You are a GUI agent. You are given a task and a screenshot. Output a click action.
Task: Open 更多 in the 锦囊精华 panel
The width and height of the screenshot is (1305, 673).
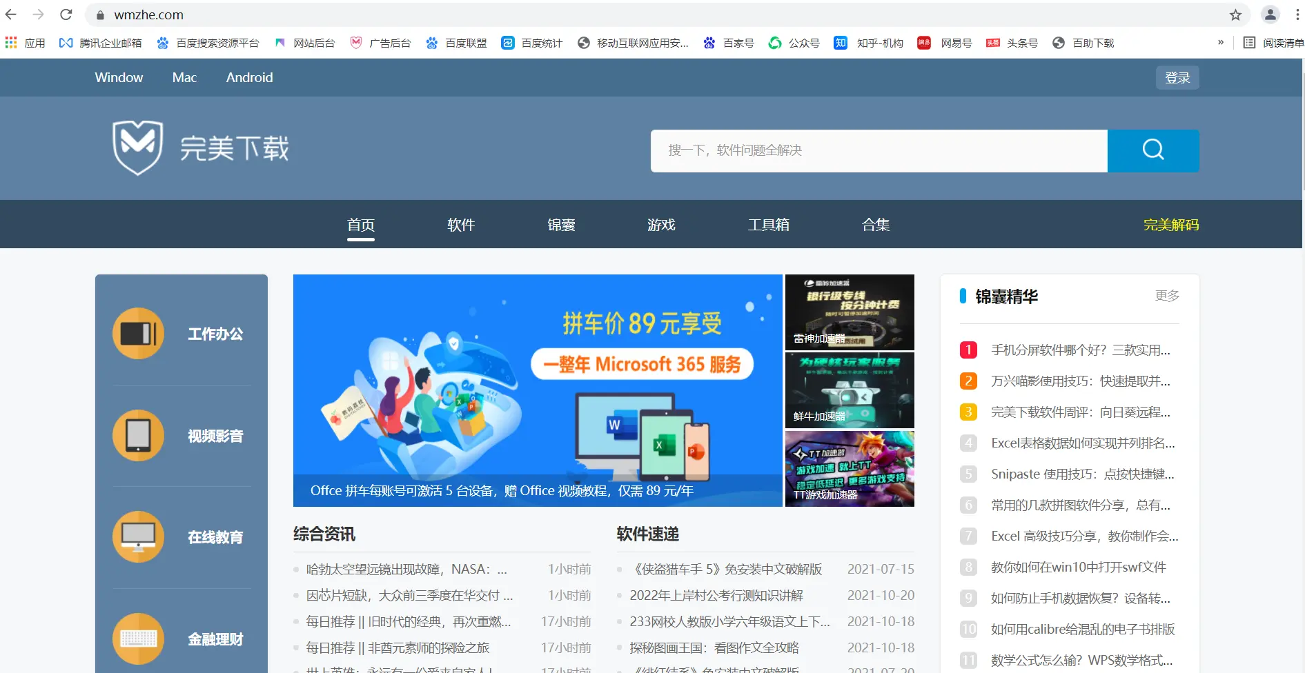[1167, 296]
